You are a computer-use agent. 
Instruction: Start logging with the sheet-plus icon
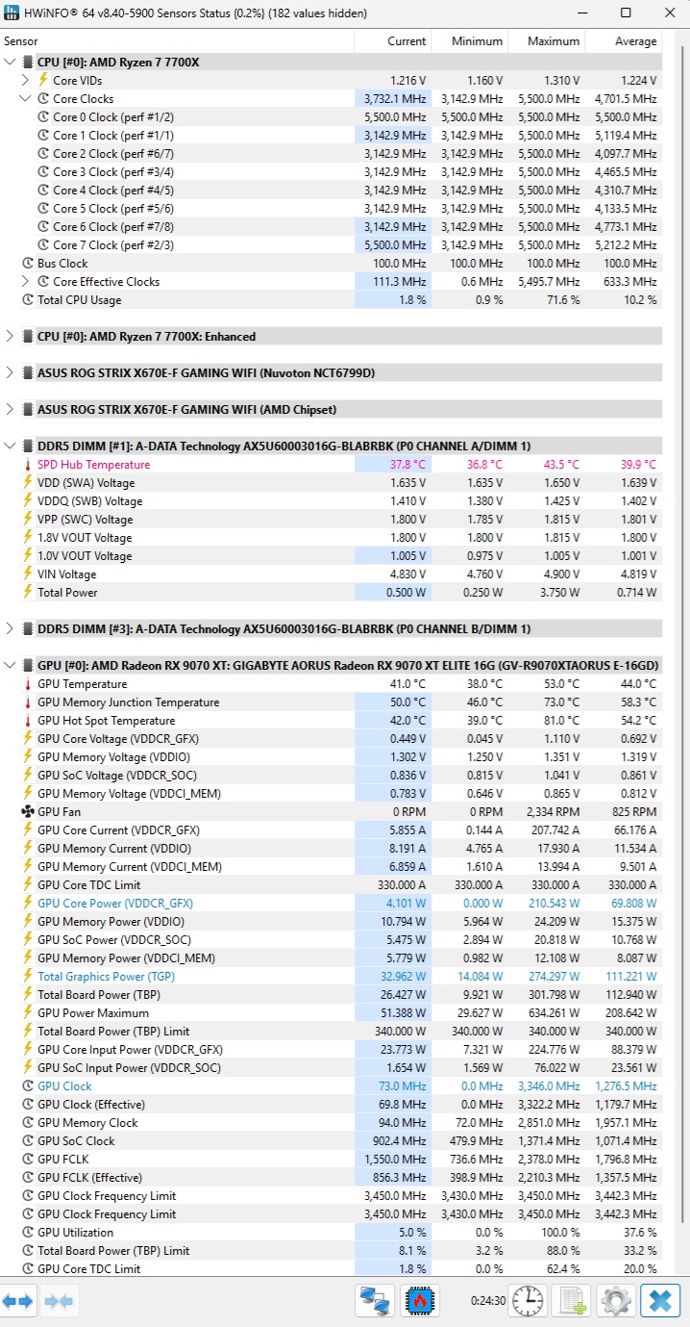point(573,1301)
